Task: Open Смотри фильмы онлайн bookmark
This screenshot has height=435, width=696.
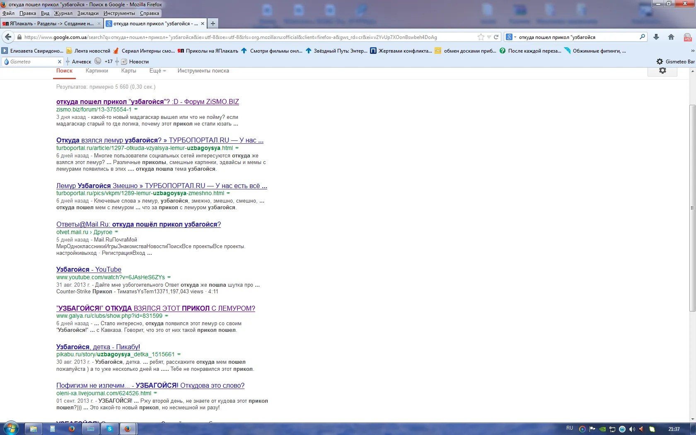Action: [x=272, y=51]
